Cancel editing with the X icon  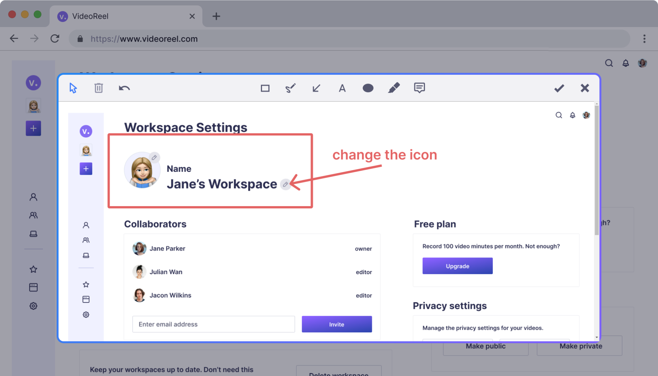pos(584,88)
